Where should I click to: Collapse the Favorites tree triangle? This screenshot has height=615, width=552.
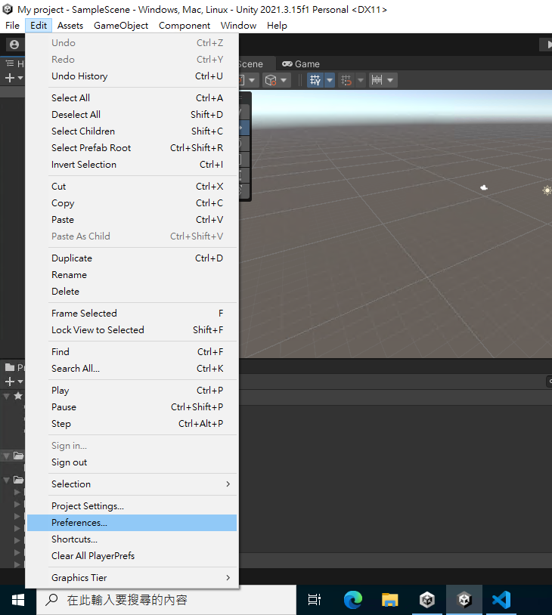(x=7, y=396)
